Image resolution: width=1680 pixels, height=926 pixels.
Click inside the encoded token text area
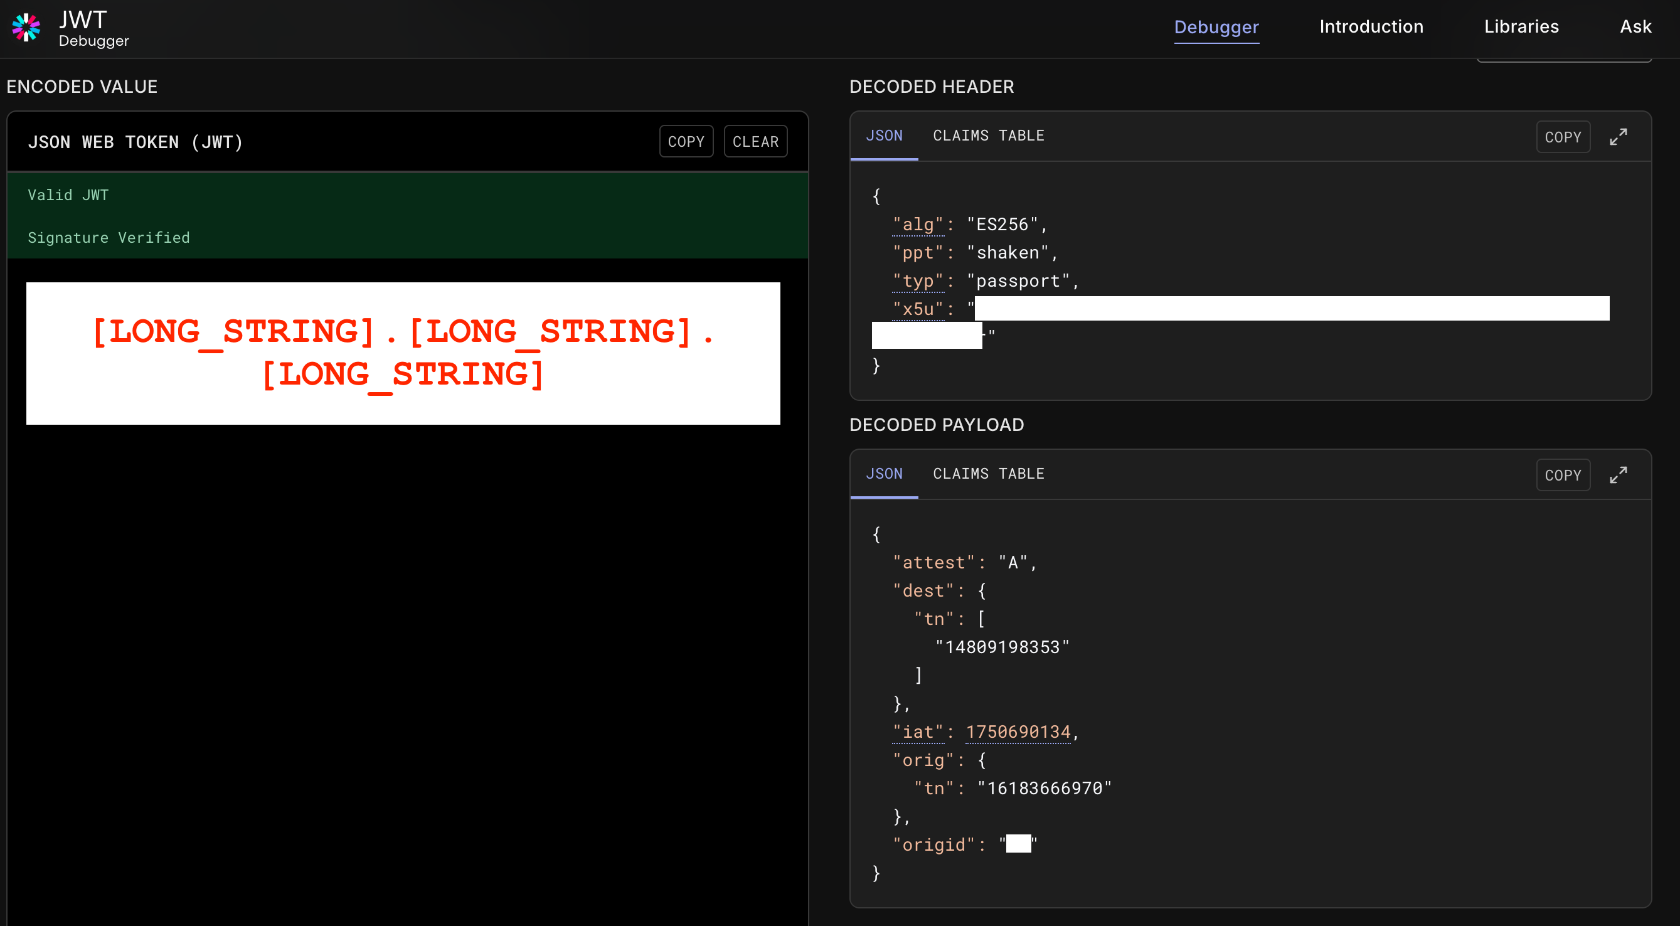(402, 353)
